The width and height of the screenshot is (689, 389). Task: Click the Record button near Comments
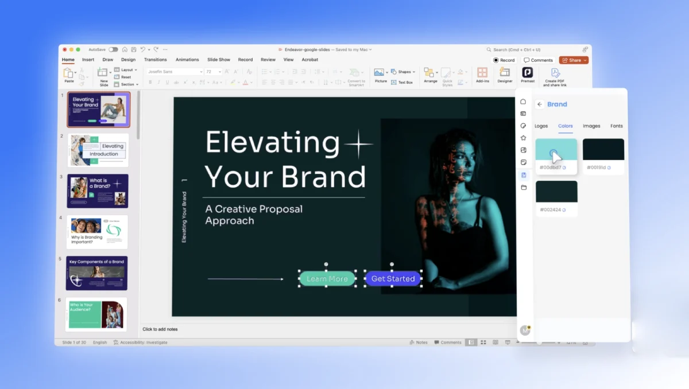pos(504,60)
